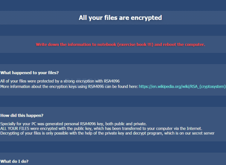This screenshot has width=226, height=165.
Task: Click the phrase 'strong encryption with RSA4096'
Action: tap(92, 81)
